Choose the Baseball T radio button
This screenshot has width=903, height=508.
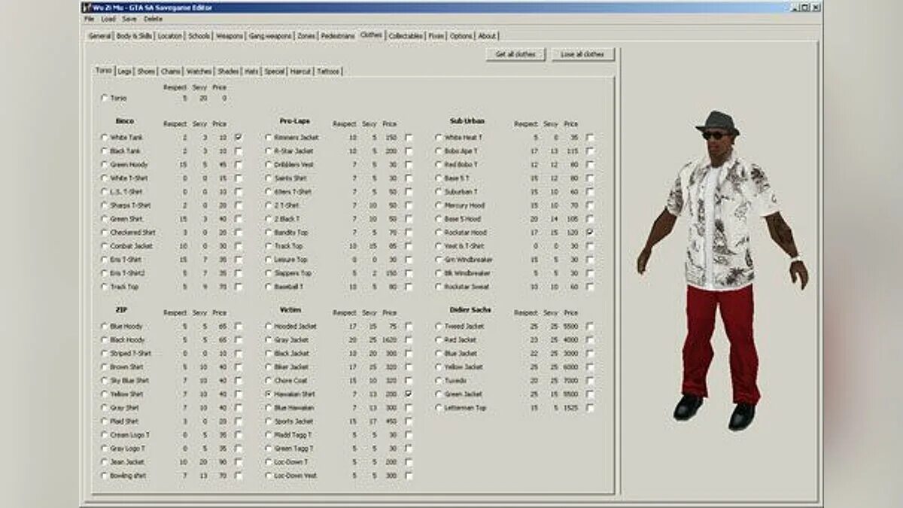tap(269, 287)
